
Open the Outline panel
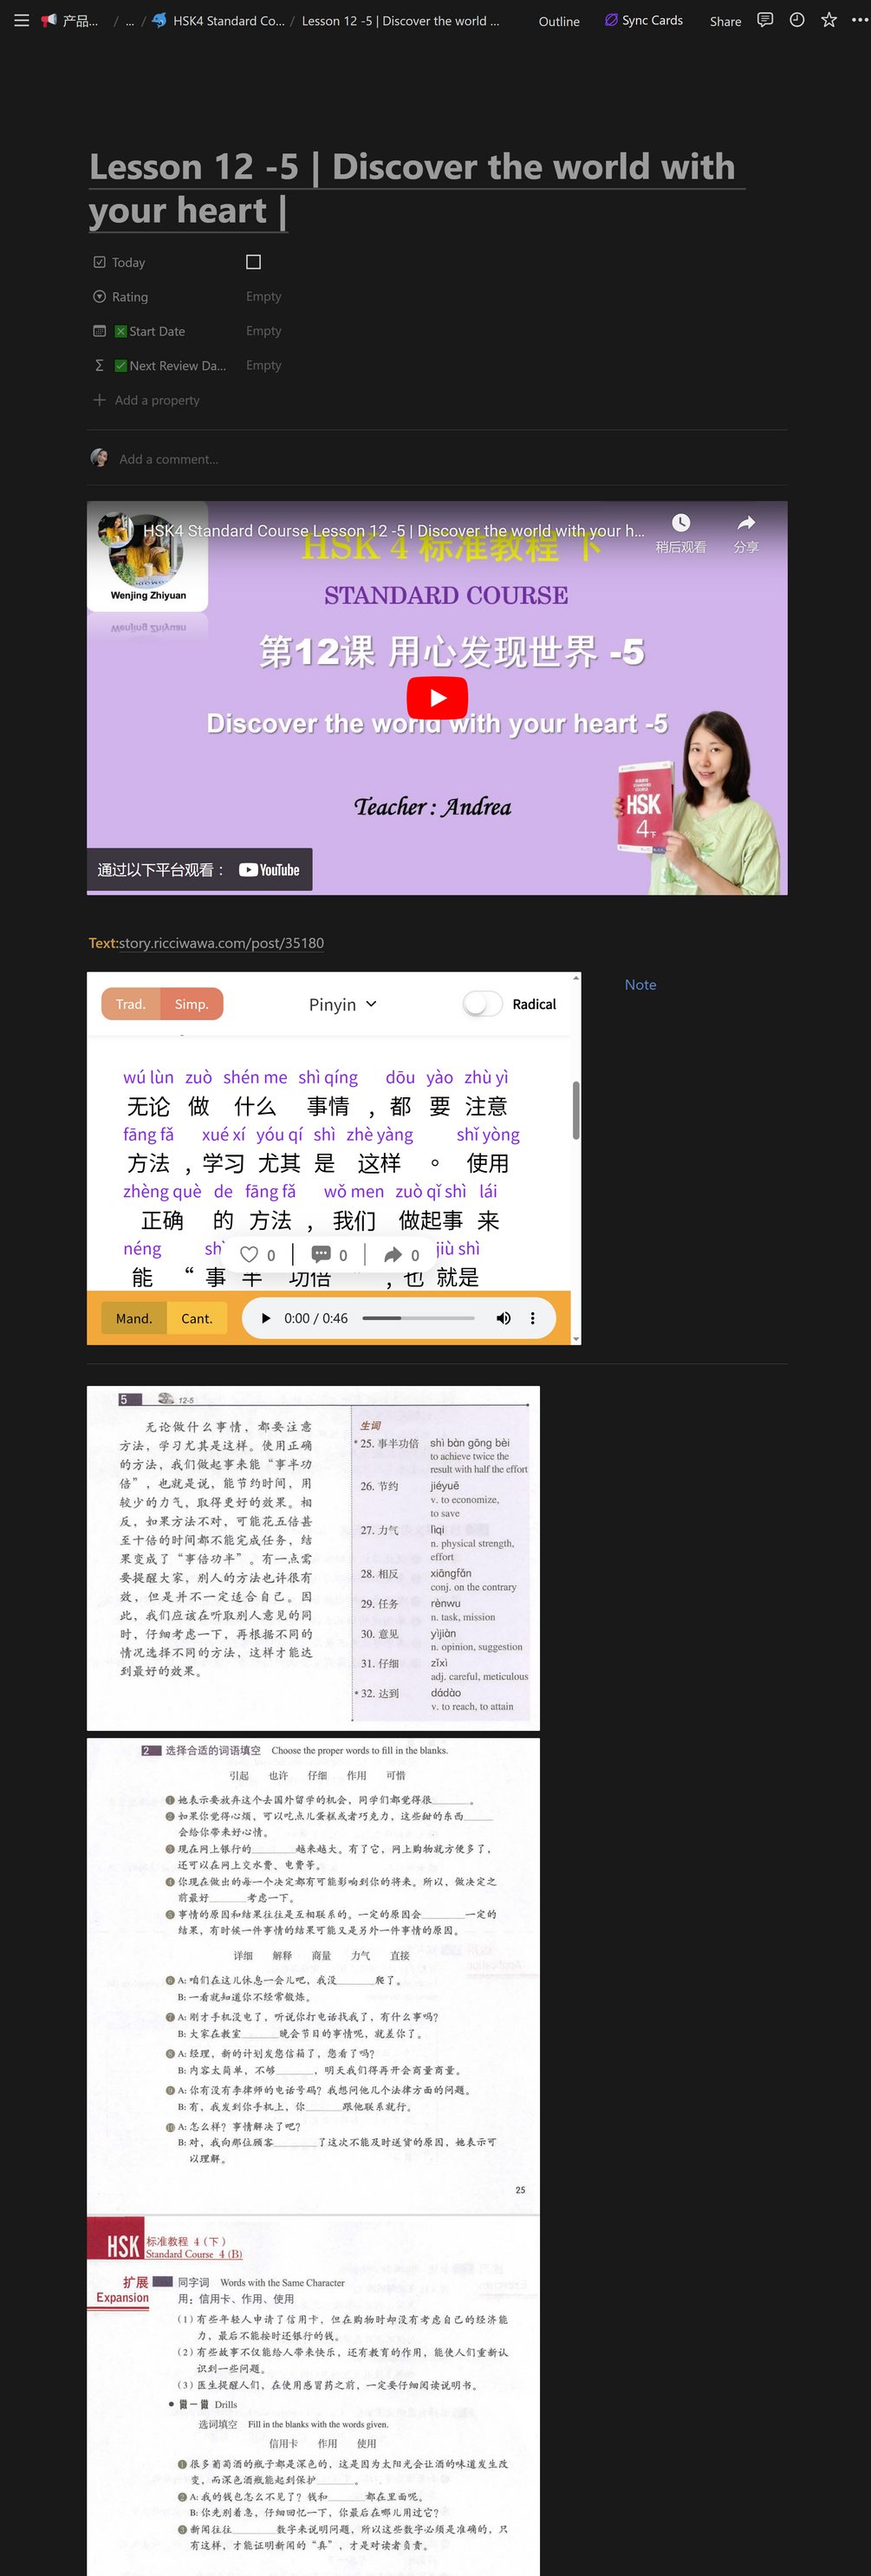pos(559,21)
